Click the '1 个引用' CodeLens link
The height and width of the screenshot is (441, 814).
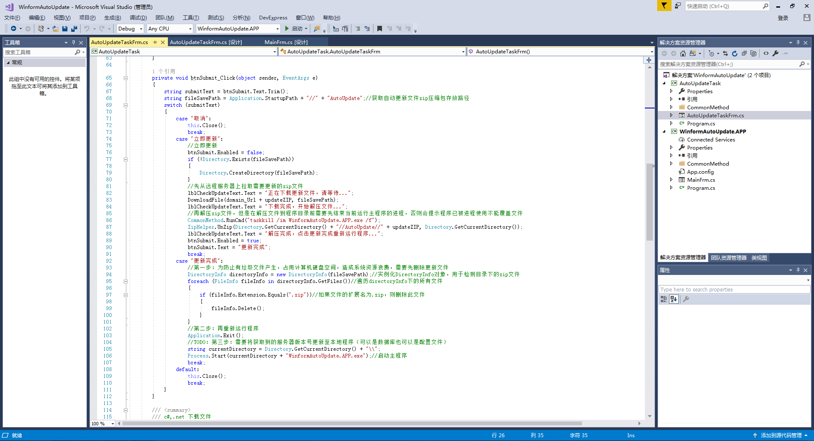click(x=164, y=71)
